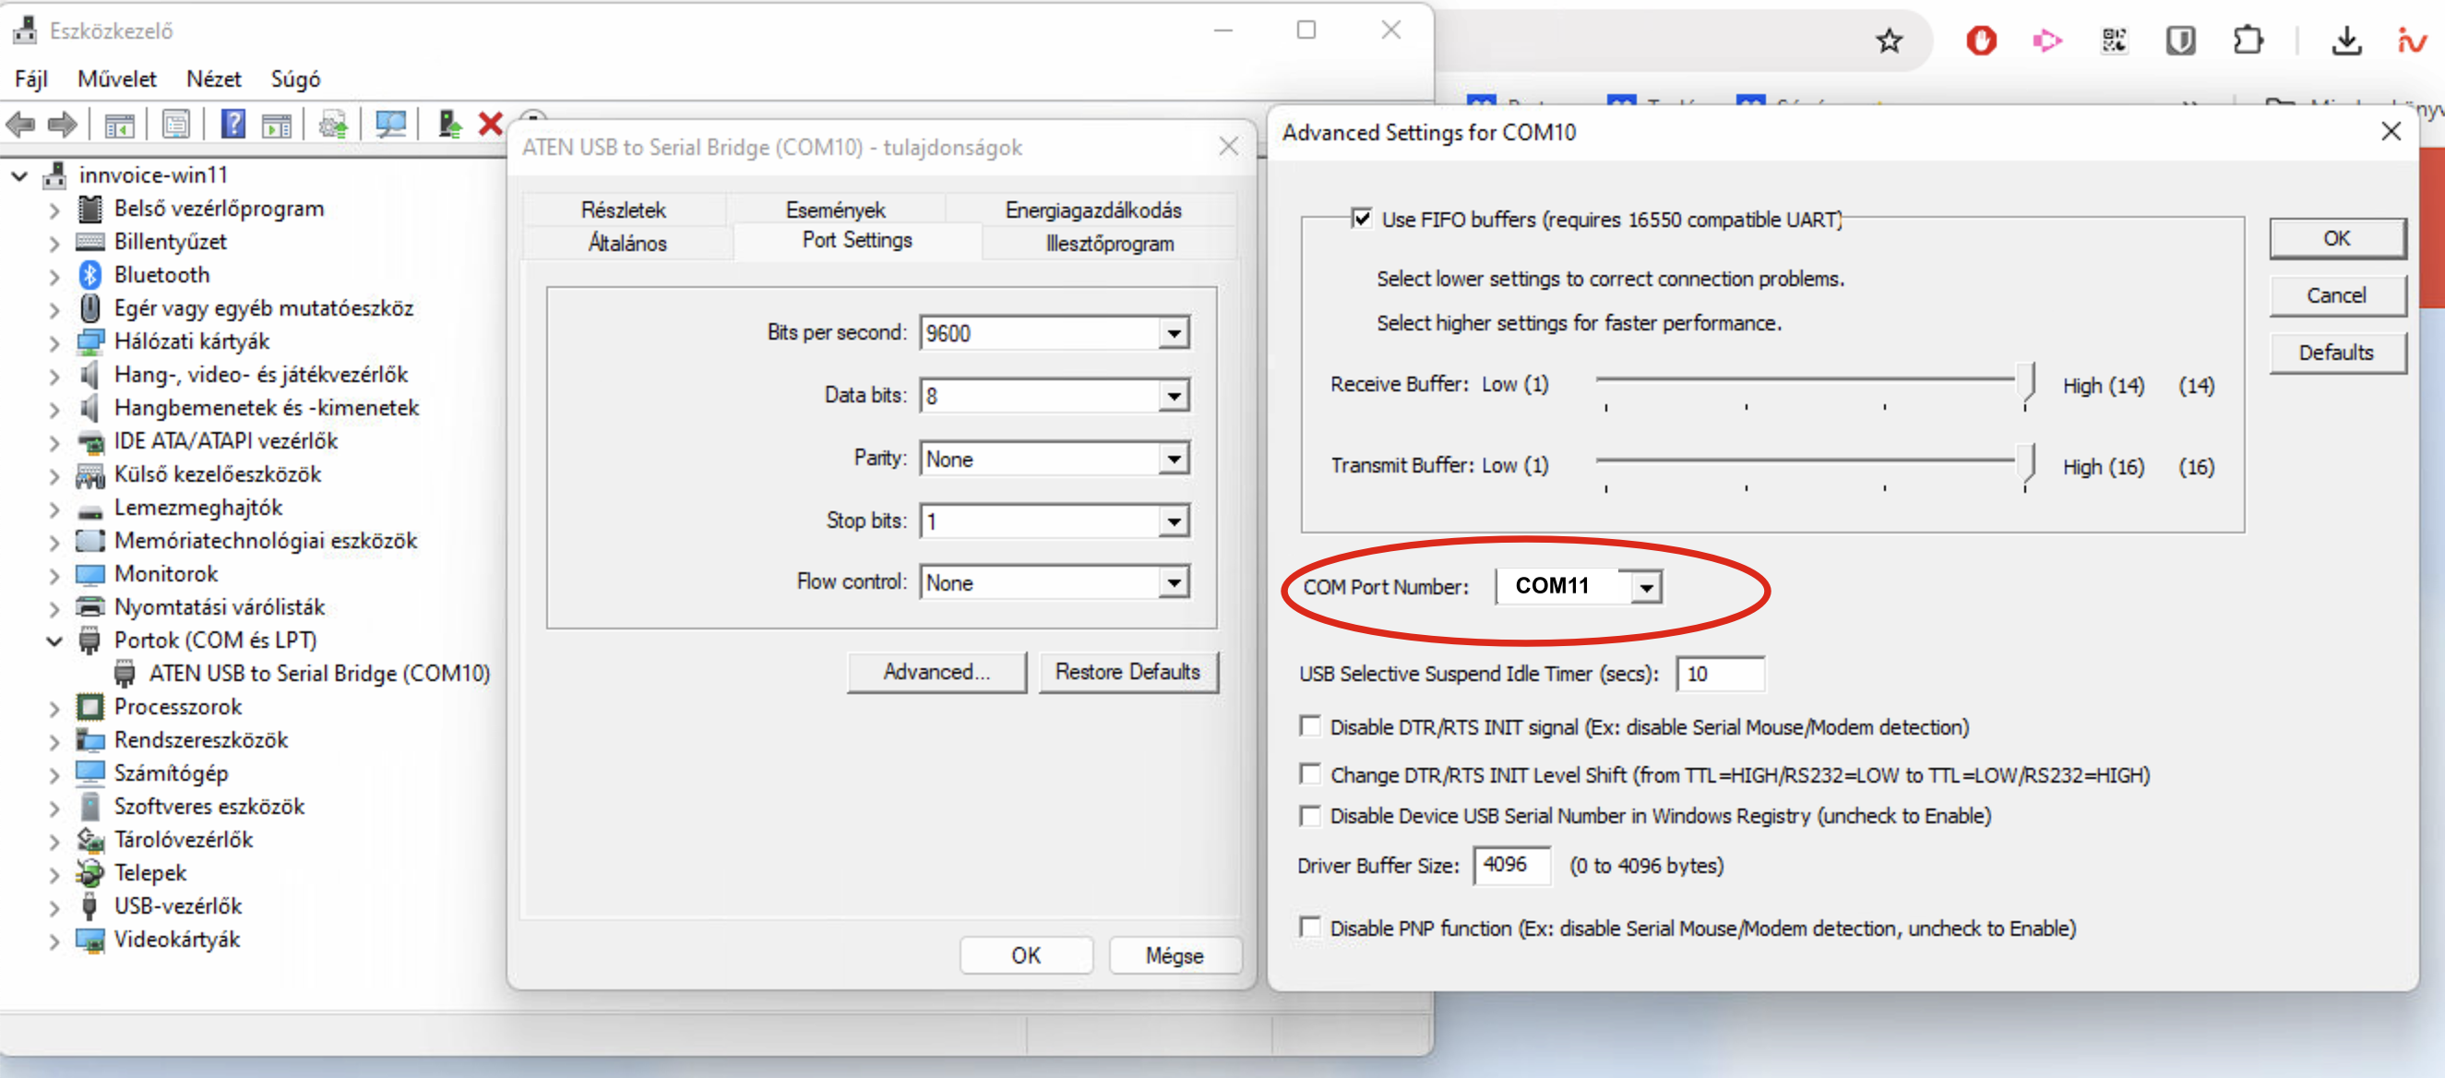The width and height of the screenshot is (2445, 1078).
Task: Open the Művelet menu
Action: point(117,78)
